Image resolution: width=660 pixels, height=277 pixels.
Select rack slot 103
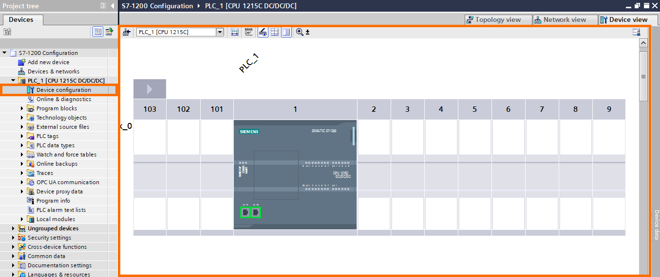[x=150, y=109]
